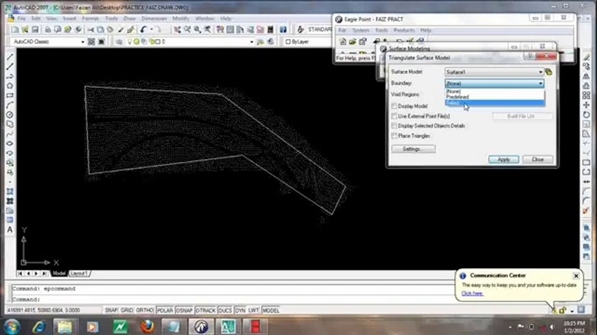The height and width of the screenshot is (335, 597).
Task: Select the Polygon draw tool
Action: click(x=10, y=86)
